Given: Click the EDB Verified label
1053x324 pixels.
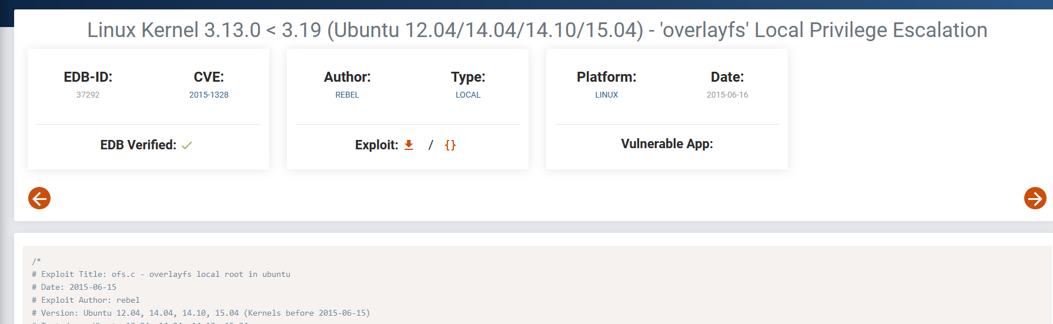Looking at the screenshot, I should coord(138,145).
